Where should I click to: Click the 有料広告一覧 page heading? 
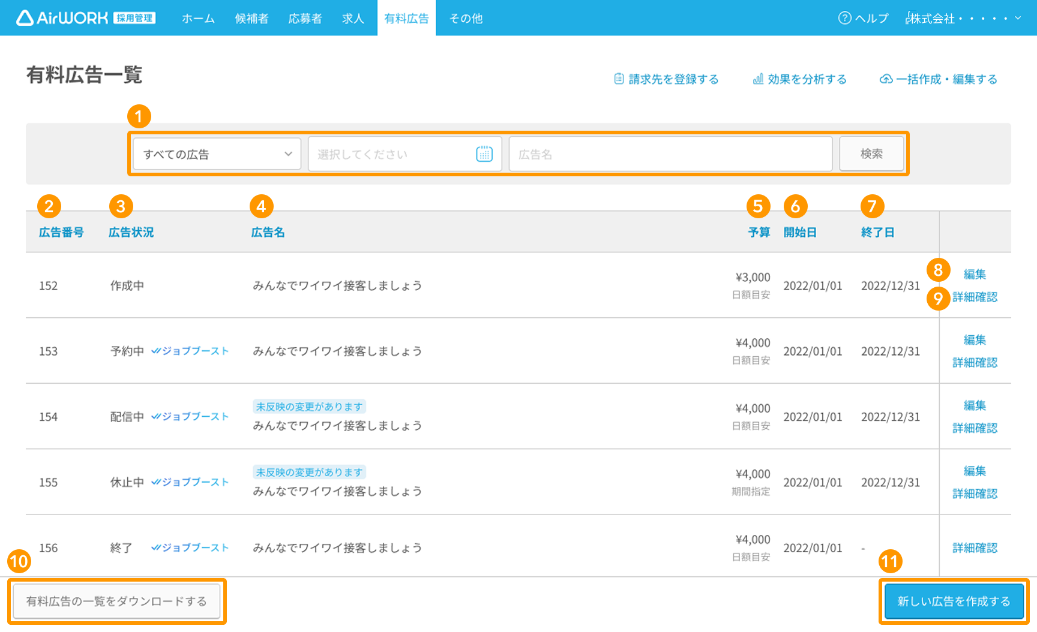pyautogui.click(x=84, y=75)
